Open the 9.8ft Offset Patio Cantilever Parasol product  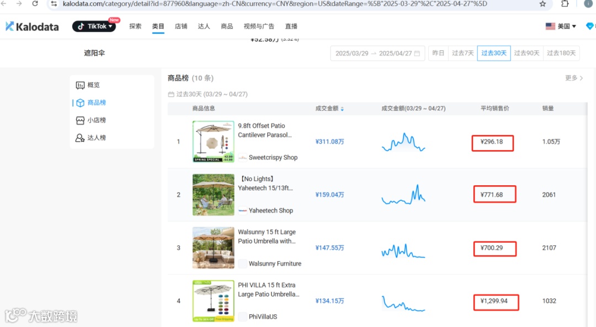click(265, 130)
